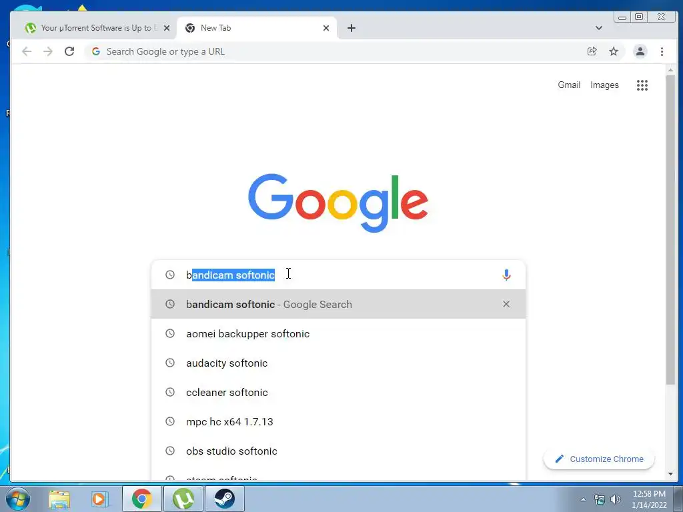
Task: Click the page vertical scrollbar thumb
Action: point(670,229)
